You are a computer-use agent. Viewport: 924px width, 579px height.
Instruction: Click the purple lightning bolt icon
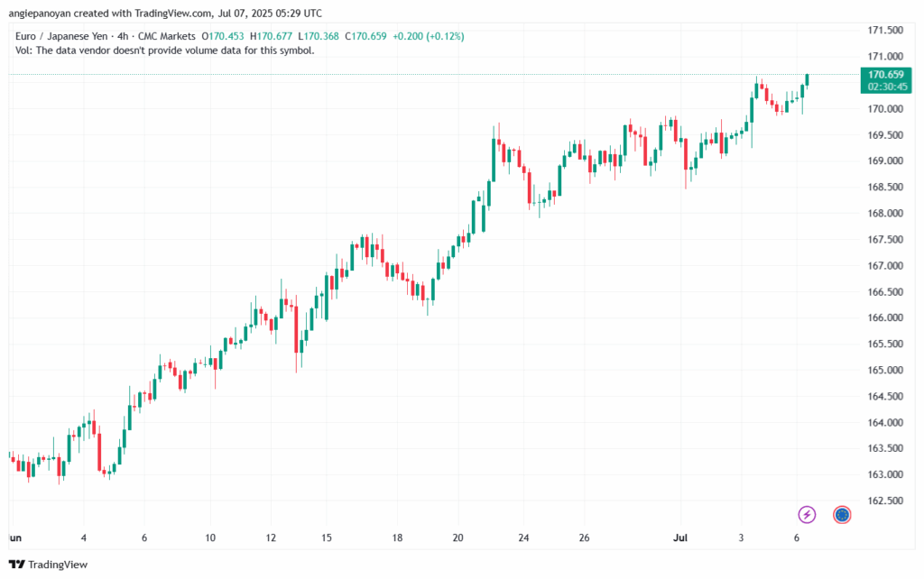tap(807, 515)
